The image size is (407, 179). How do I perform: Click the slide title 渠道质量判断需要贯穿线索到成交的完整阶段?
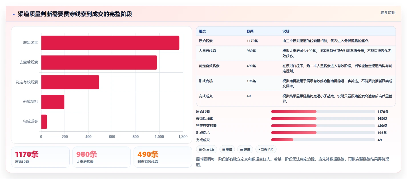coord(75,14)
